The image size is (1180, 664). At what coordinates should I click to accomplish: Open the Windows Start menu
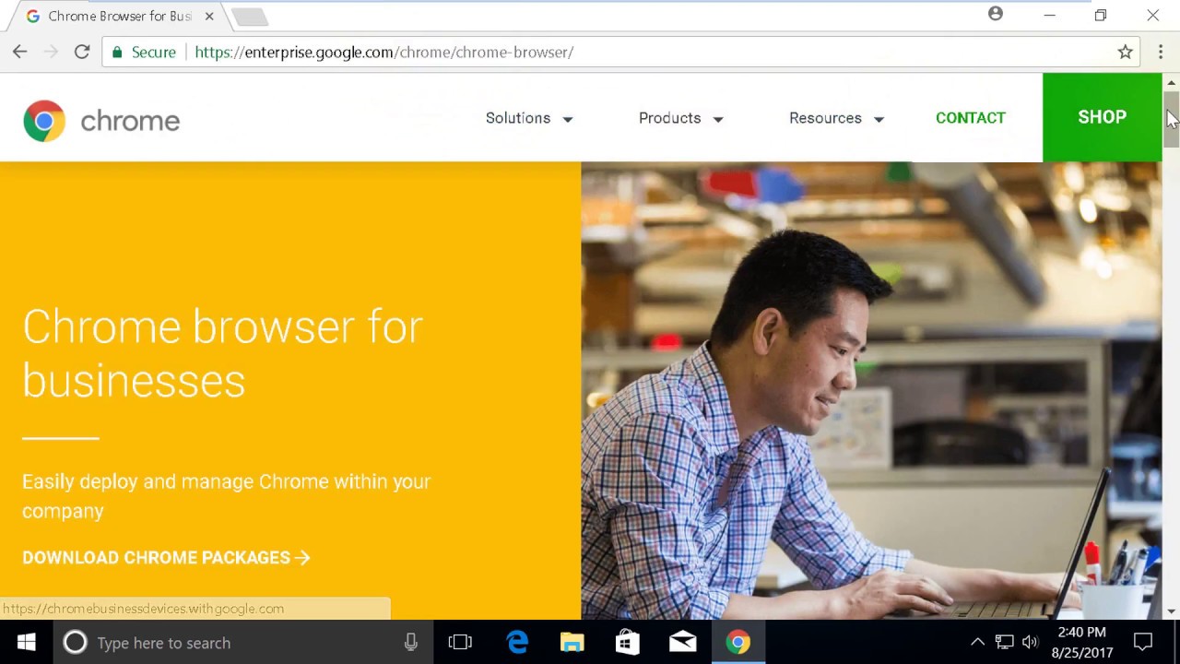tap(26, 643)
